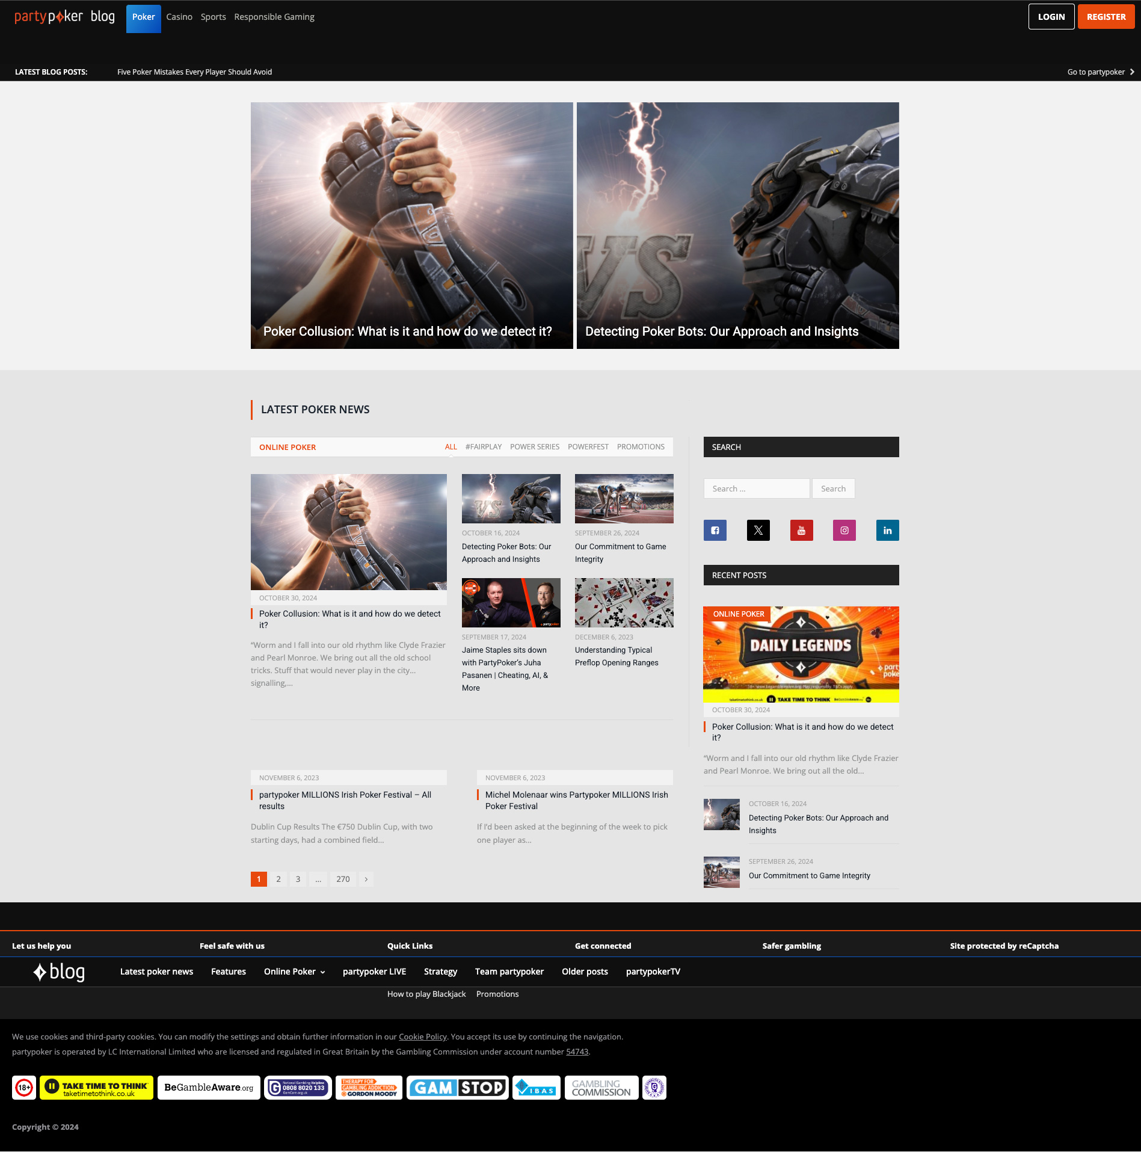The image size is (1141, 1152).
Task: Open the Sports navigation item
Action: 214,17
